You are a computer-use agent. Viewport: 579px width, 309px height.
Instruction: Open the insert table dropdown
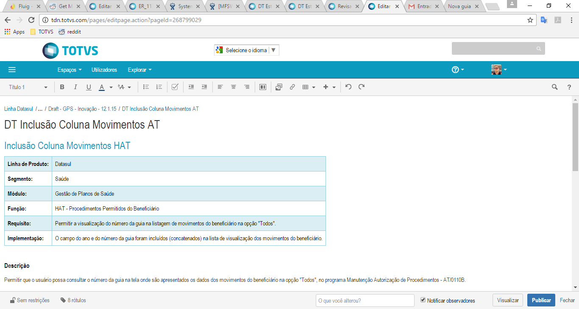click(309, 87)
